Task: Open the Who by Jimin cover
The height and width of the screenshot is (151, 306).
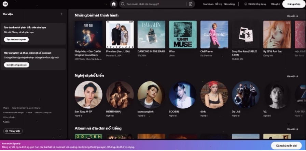Action: point(183,34)
